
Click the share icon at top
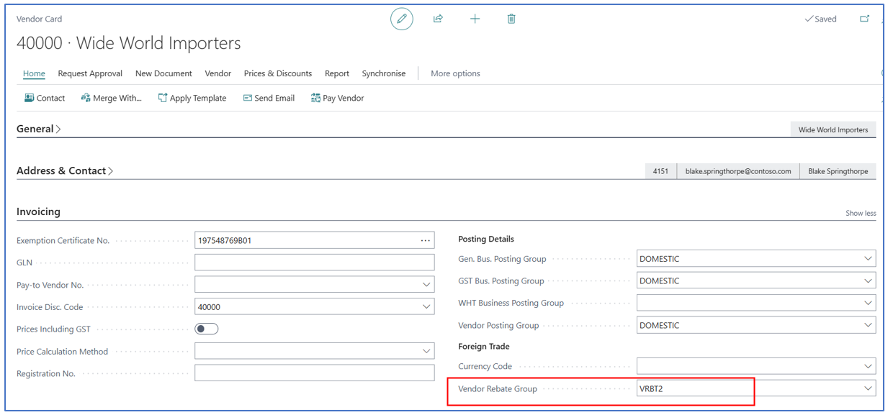tap(438, 19)
